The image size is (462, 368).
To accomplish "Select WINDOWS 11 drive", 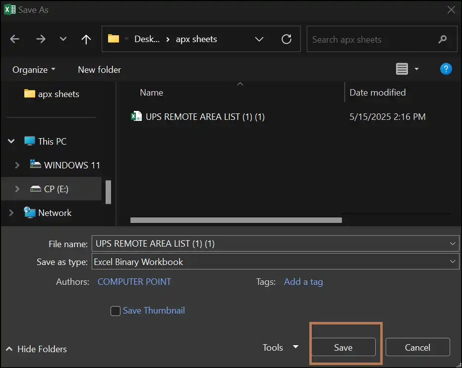I will (x=65, y=165).
